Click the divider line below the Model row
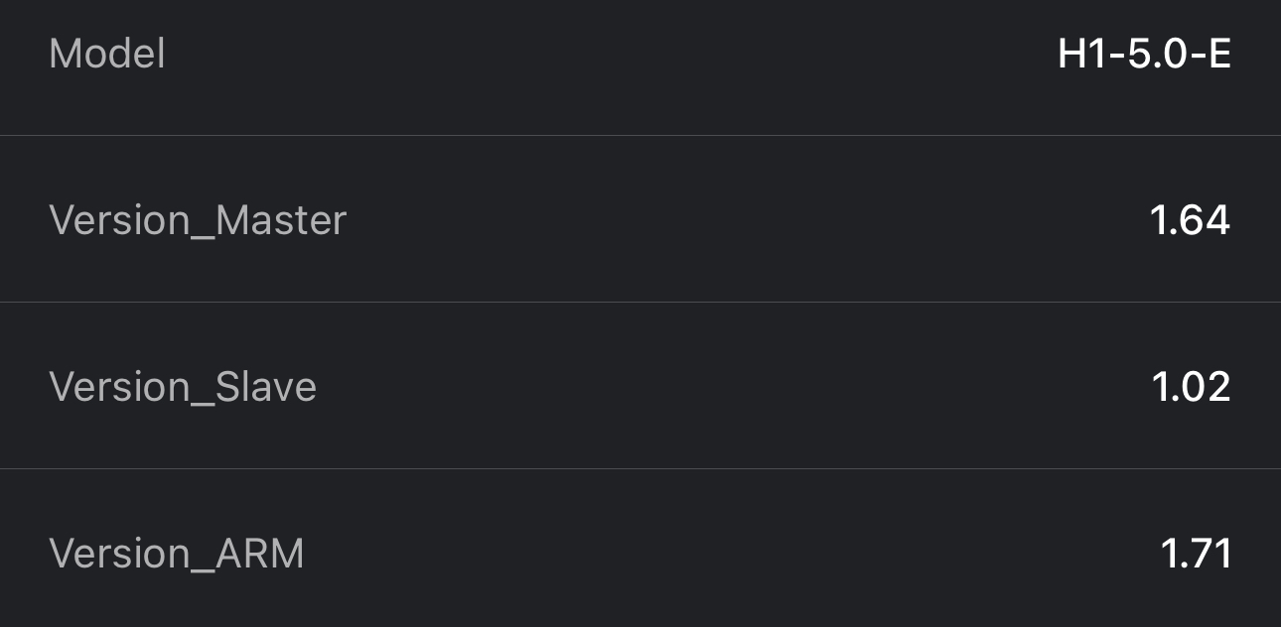This screenshot has width=1281, height=627. tap(640, 135)
